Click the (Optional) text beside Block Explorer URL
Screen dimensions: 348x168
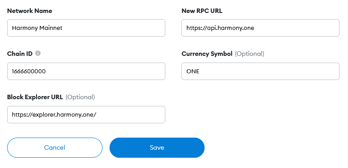pyautogui.click(x=80, y=97)
